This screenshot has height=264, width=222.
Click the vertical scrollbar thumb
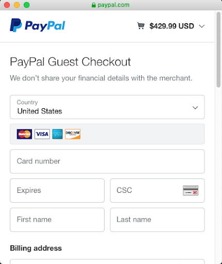coord(218,49)
